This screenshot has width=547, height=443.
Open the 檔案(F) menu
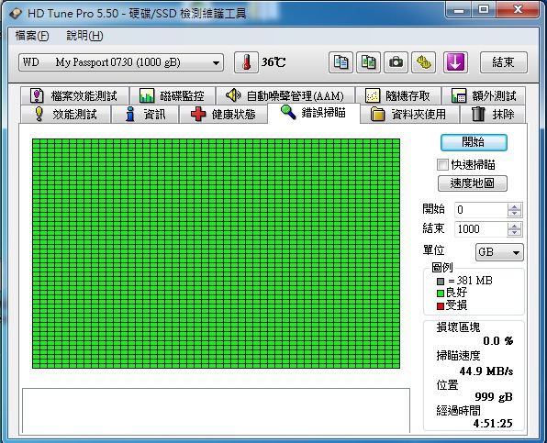32,36
